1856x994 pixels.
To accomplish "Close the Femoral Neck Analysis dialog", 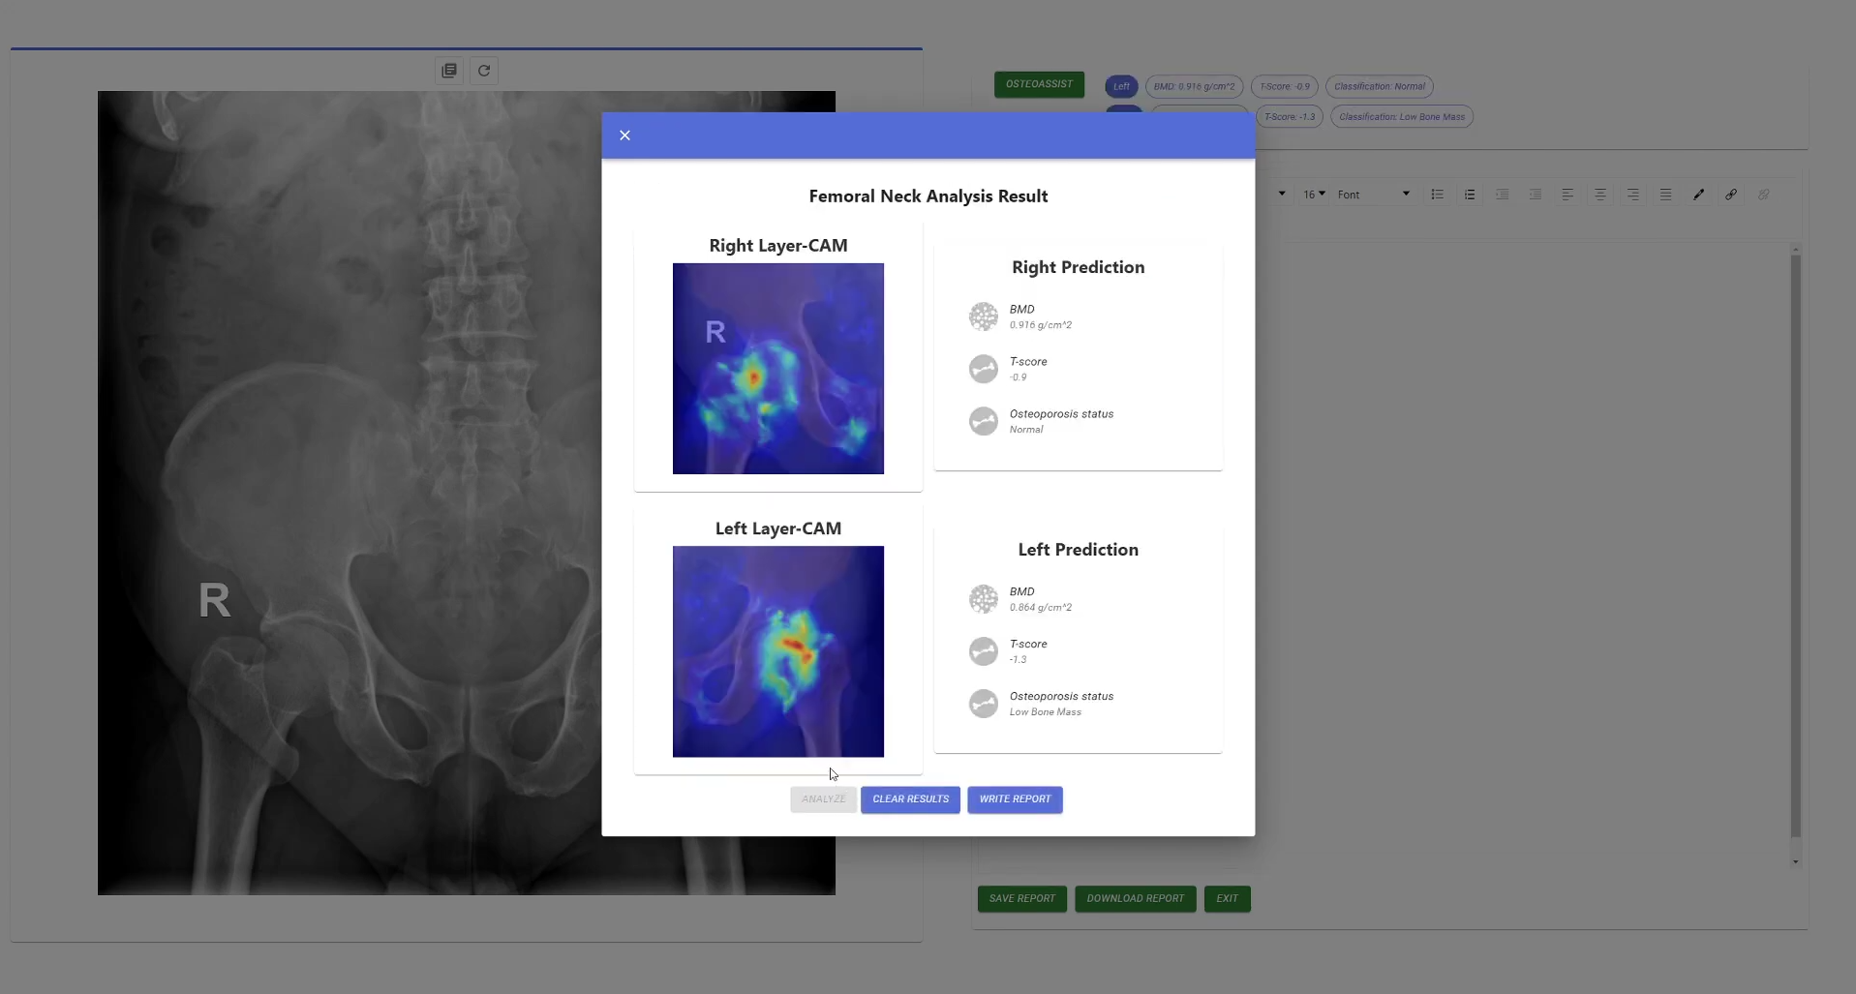I will coord(624,135).
